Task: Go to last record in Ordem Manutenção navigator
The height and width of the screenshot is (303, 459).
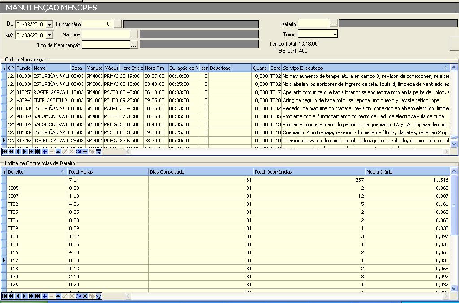Action: coord(38,152)
